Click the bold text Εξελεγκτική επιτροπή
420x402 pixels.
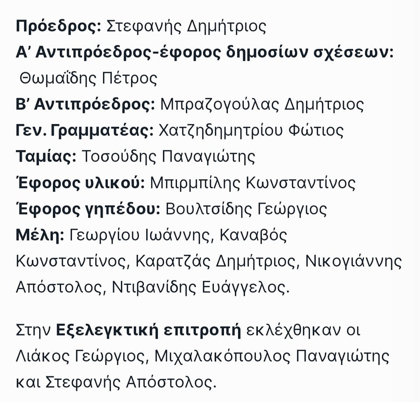[x=148, y=330]
